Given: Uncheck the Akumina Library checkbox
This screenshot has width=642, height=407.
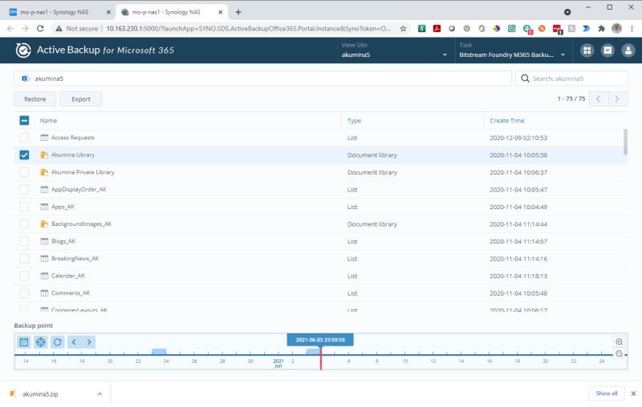Looking at the screenshot, I should coord(24,155).
